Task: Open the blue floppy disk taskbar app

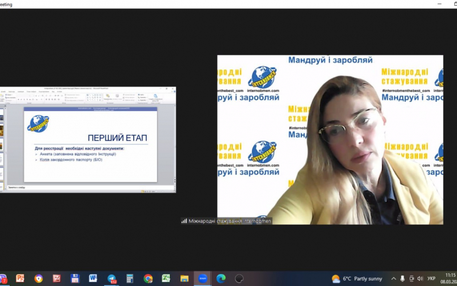Action: [x=75, y=279]
